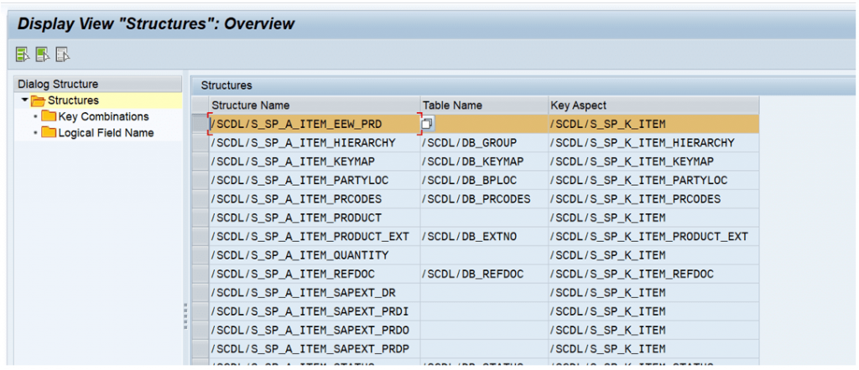This screenshot has height=370, width=859.
Task: Click structure name /SCDL/S_SP_A_ITEM_SAPEXT_PRDP
Action: (x=310, y=349)
